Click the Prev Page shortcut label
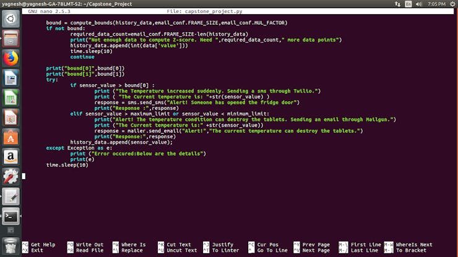 click(x=316, y=245)
